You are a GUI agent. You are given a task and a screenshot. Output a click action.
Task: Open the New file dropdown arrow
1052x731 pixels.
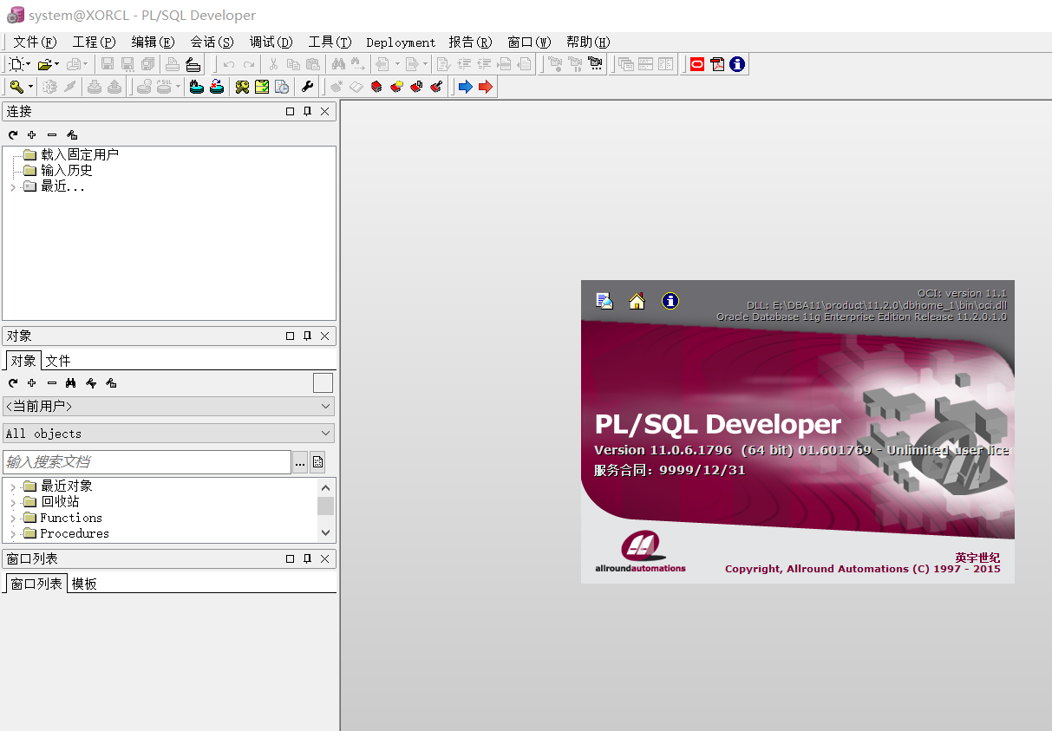[x=28, y=64]
